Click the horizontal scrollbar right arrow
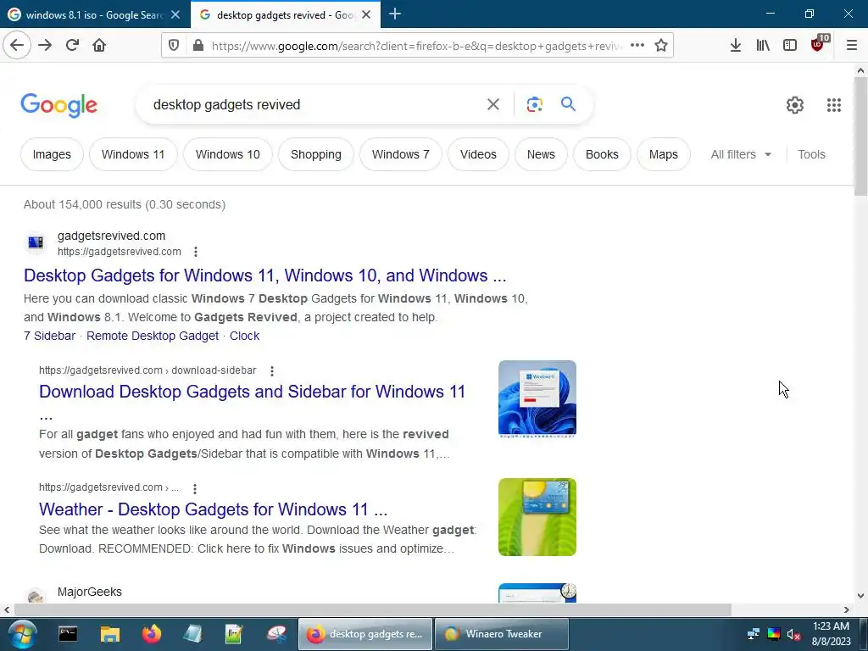 847,609
